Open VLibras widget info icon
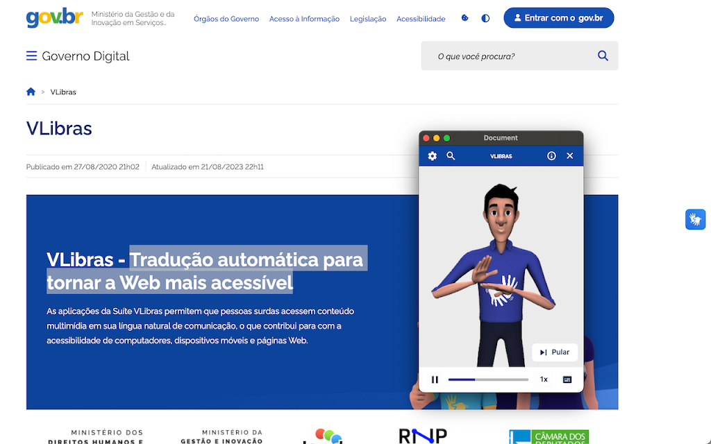 [551, 156]
